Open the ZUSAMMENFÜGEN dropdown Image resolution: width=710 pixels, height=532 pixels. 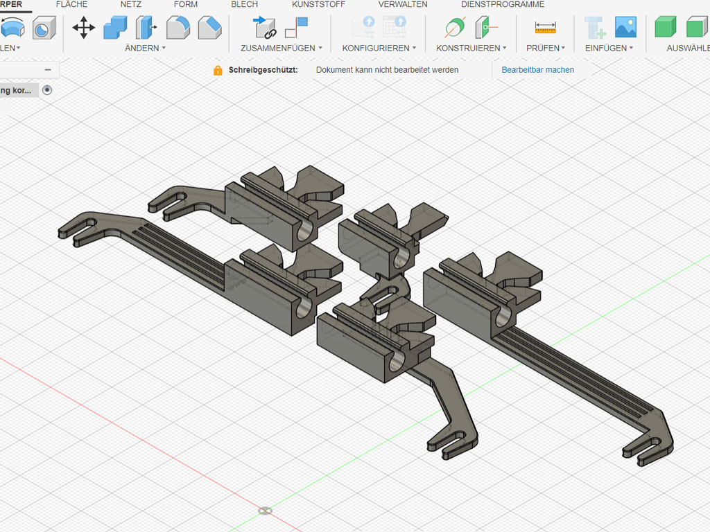pos(282,48)
